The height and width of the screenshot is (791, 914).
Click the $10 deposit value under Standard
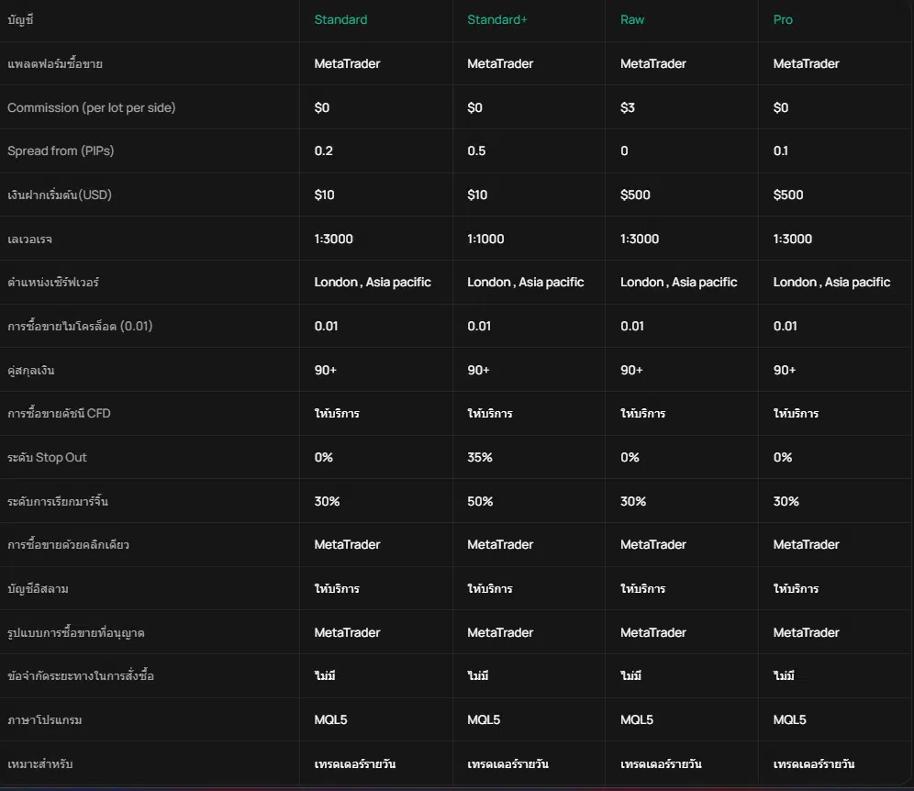pos(324,195)
